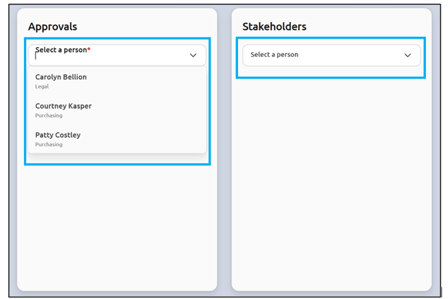Focus the Approvals person search field
This screenshot has height=299, width=448.
[107, 58]
